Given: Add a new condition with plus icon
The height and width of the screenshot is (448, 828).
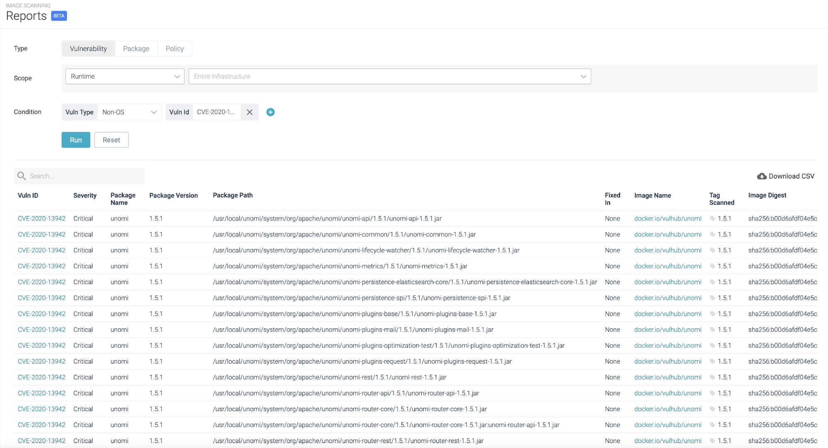Looking at the screenshot, I should pos(270,112).
